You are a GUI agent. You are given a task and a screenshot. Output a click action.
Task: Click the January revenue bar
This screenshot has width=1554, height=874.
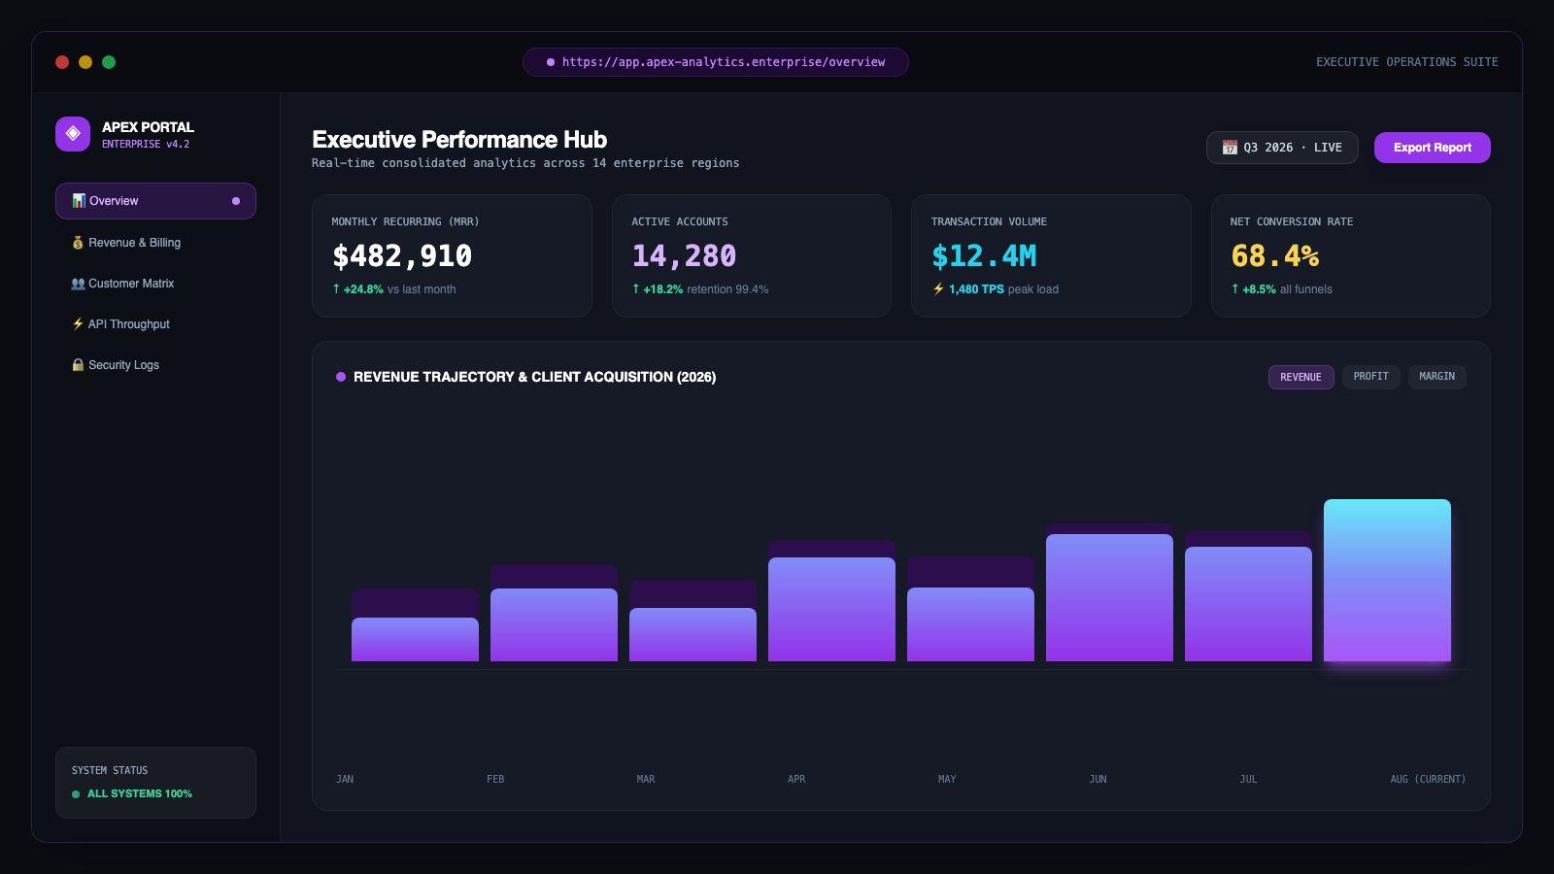pyautogui.click(x=415, y=639)
